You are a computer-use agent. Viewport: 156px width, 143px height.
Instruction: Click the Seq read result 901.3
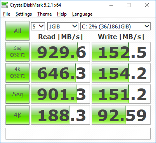point(61,94)
